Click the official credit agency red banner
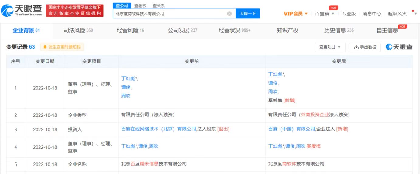Image resolution: width=420 pixels, height=174 pixels. click(x=75, y=11)
